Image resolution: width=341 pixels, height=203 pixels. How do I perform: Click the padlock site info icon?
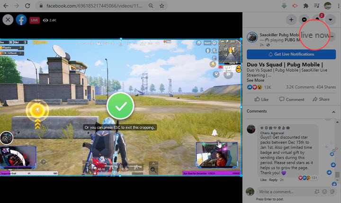pos(41,6)
